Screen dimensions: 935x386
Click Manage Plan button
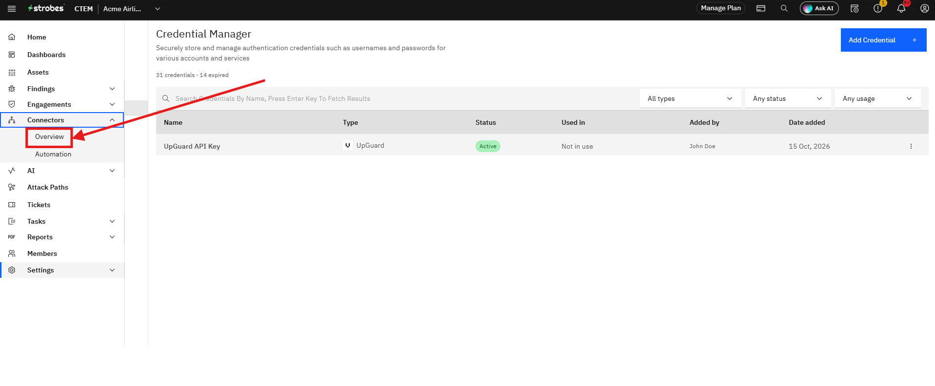[721, 8]
